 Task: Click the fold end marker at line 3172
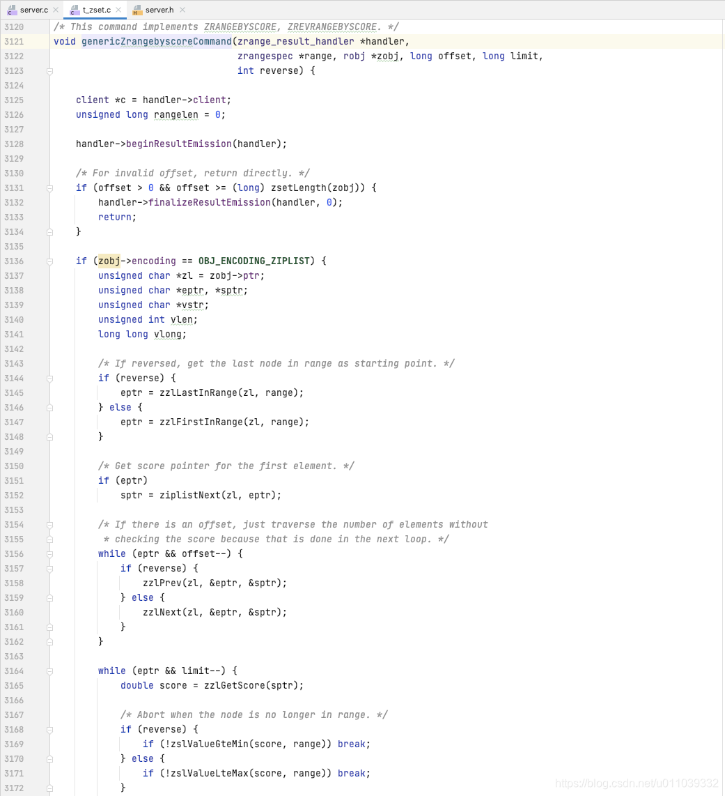pyautogui.click(x=49, y=788)
